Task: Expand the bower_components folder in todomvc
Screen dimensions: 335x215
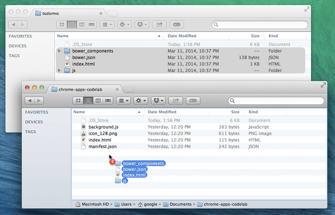Action: click(x=59, y=51)
